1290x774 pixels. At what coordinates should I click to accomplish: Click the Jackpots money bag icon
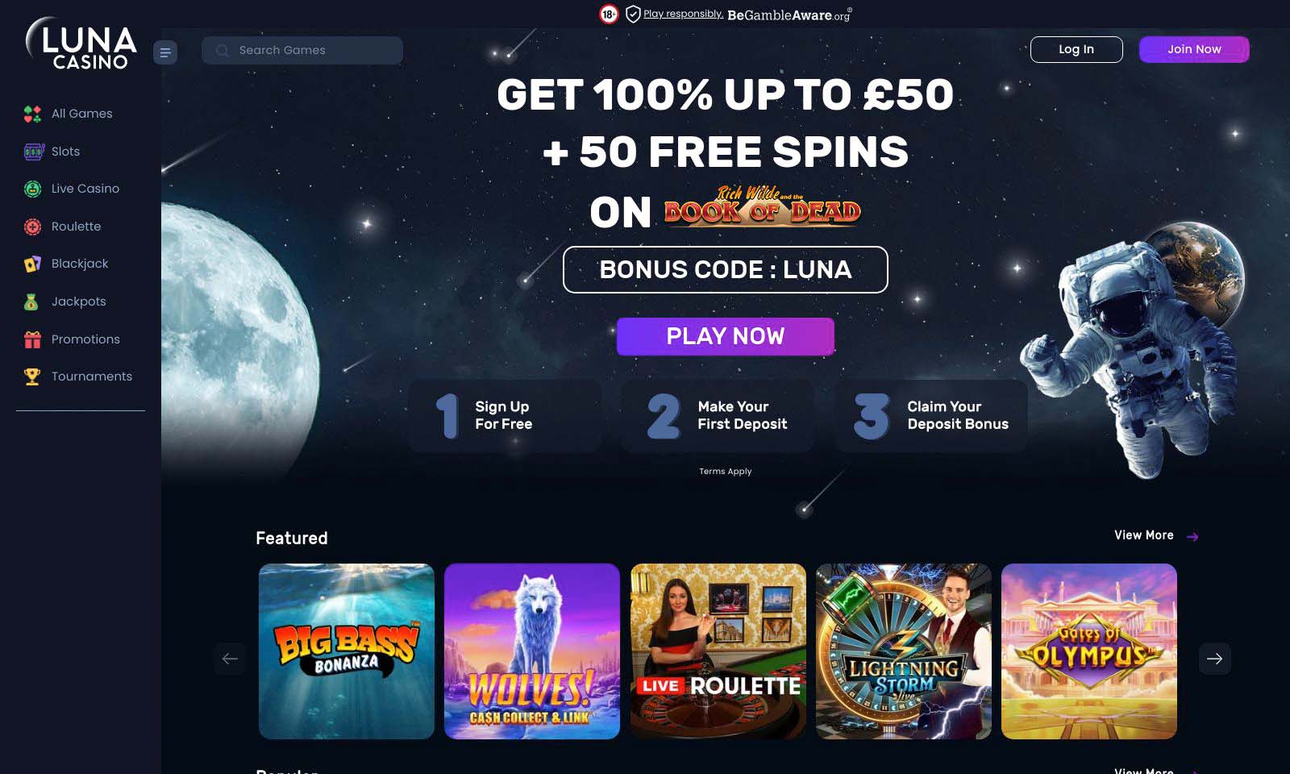coord(31,302)
